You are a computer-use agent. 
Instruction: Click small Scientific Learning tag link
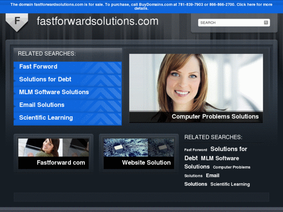tap(230, 184)
